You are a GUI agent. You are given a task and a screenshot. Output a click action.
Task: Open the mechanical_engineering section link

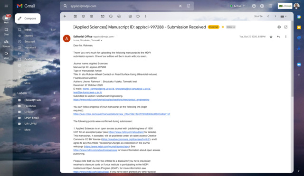coord(111,100)
